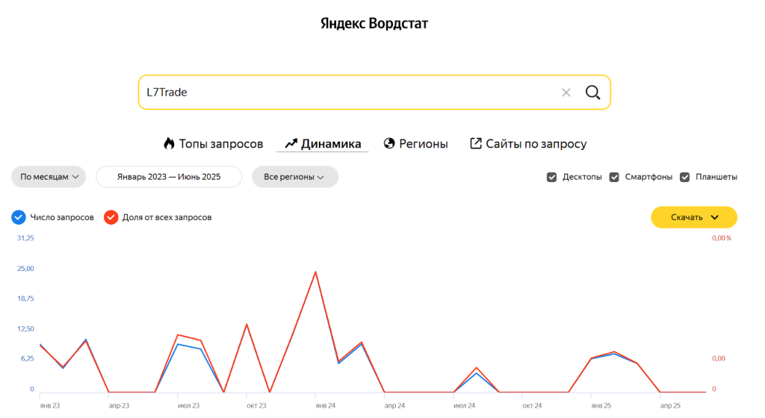Open the Скачать download dropdown
765x418 pixels.
(694, 217)
